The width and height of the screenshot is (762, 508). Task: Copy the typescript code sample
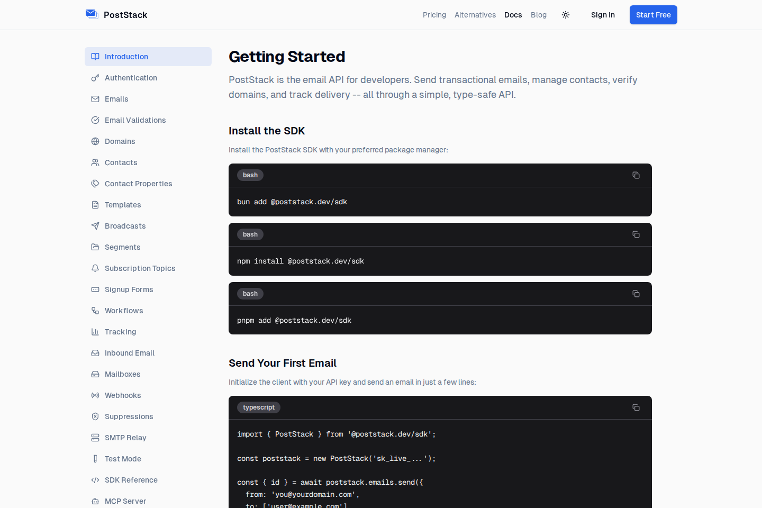636,407
